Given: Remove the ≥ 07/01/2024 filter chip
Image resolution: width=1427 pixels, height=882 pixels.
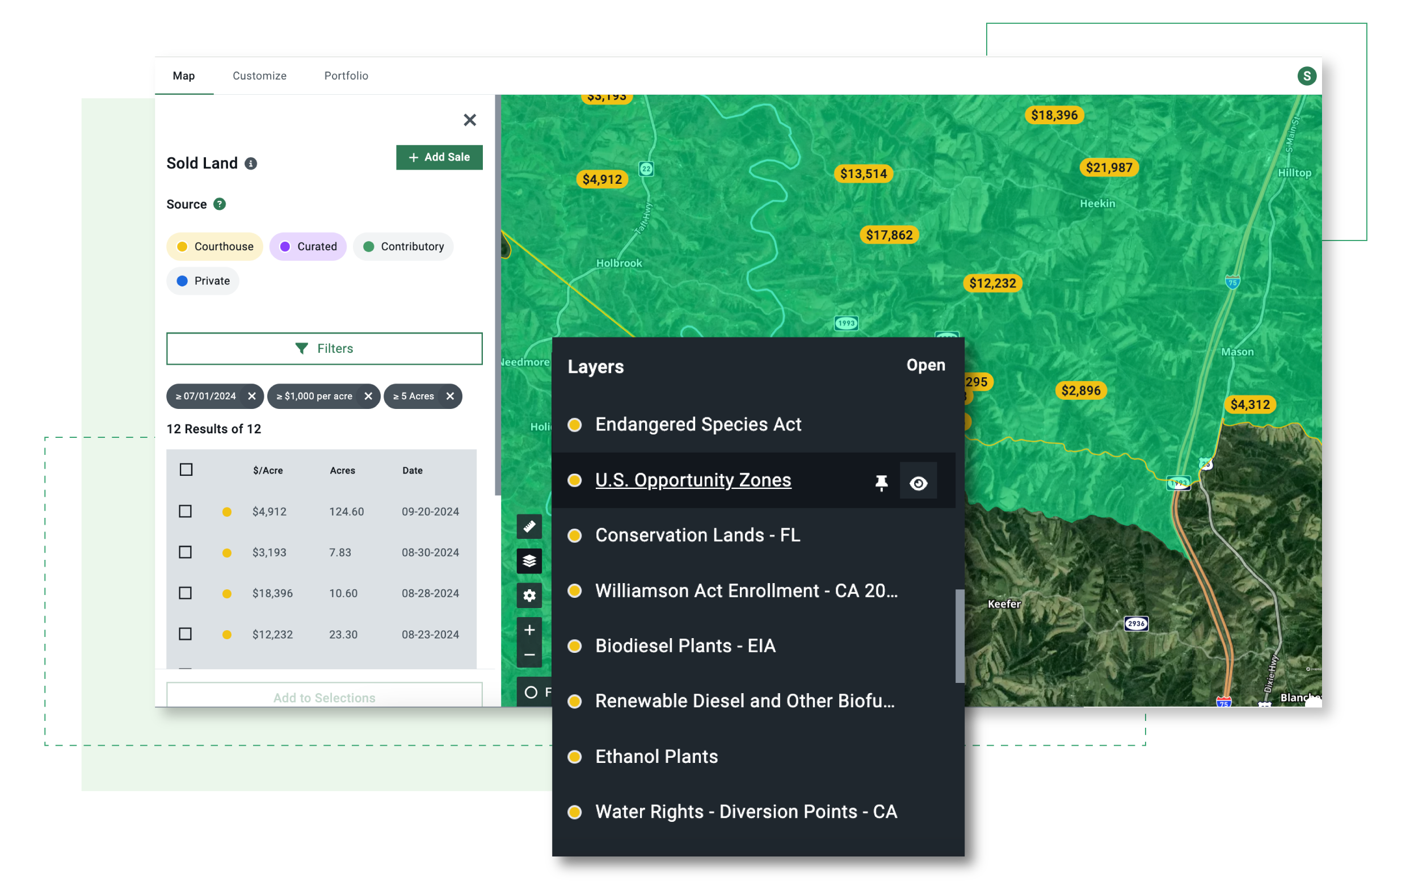Looking at the screenshot, I should [252, 396].
